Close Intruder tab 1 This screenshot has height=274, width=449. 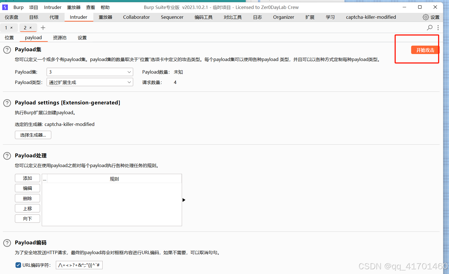tap(11, 28)
